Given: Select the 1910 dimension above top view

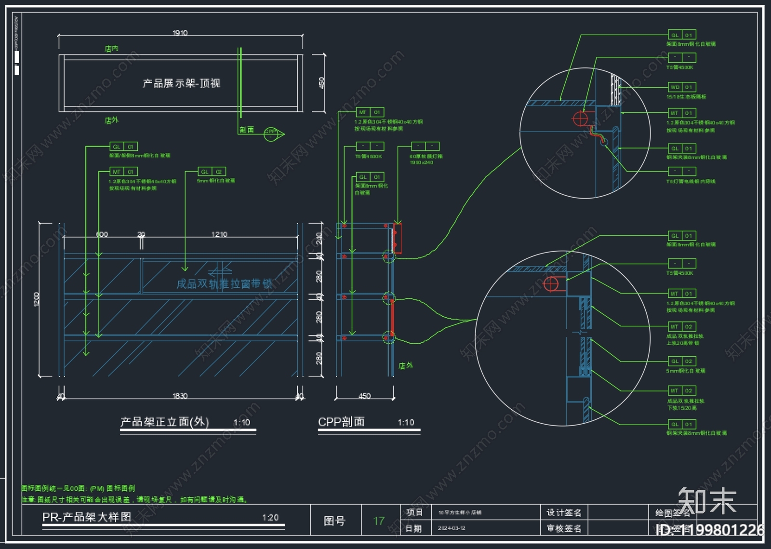Looking at the screenshot, I should (x=180, y=33).
